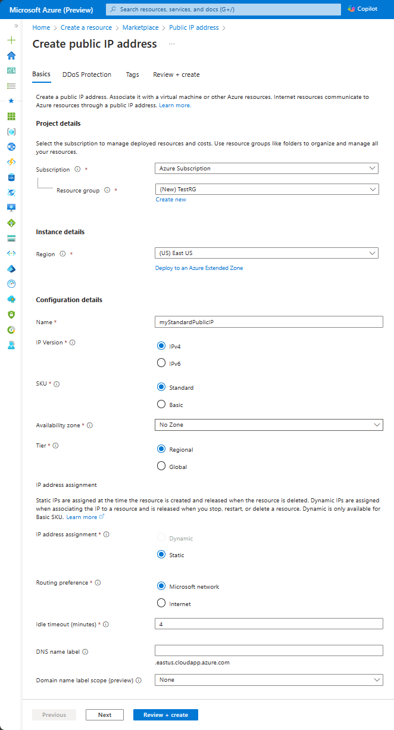Choose the Standard SKU option

tap(161, 387)
